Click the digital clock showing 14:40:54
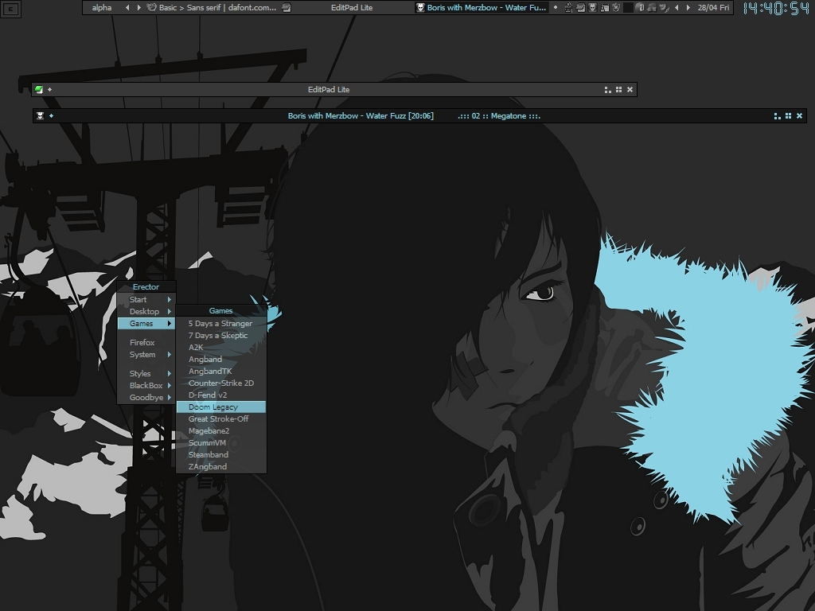This screenshot has width=815, height=611. pos(776,8)
